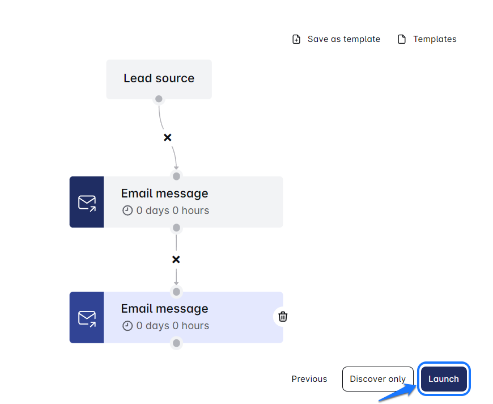Select the Lead source node
This screenshot has height=404, width=493.
159,79
